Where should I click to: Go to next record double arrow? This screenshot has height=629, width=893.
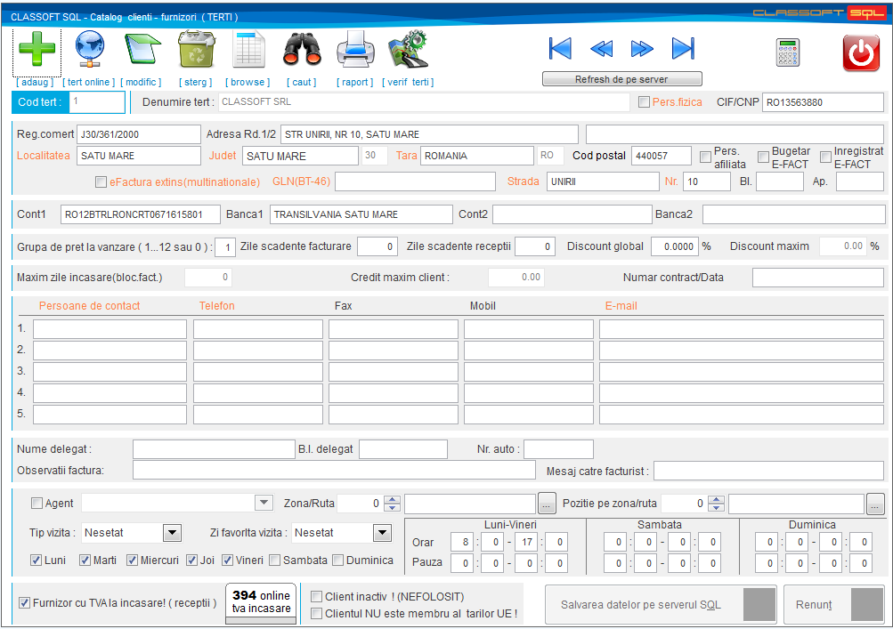pos(642,49)
